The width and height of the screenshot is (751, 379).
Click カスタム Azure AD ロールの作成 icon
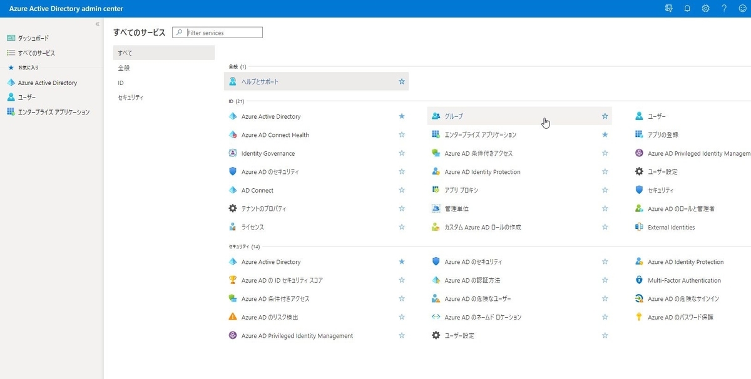pyautogui.click(x=436, y=227)
